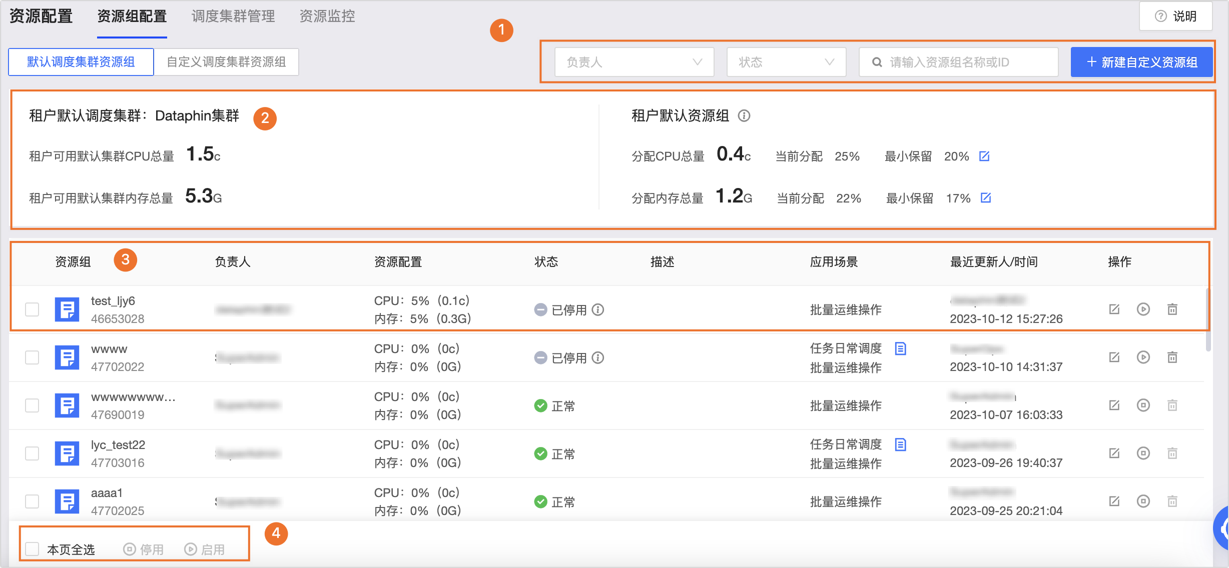
Task: Select 自定义调度集群资源组 tab
Action: (x=226, y=62)
